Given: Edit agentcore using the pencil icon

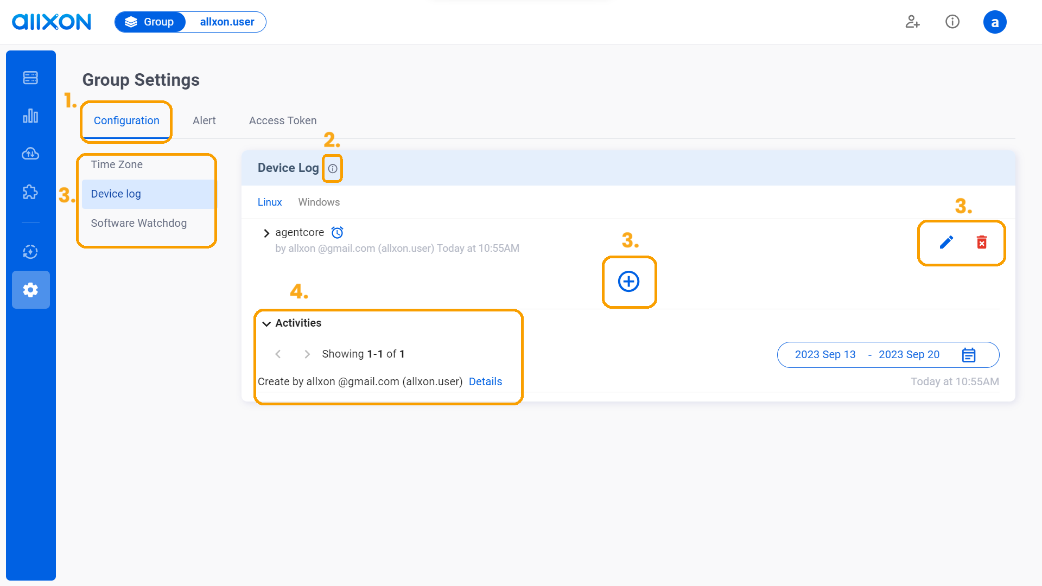Looking at the screenshot, I should tap(946, 243).
